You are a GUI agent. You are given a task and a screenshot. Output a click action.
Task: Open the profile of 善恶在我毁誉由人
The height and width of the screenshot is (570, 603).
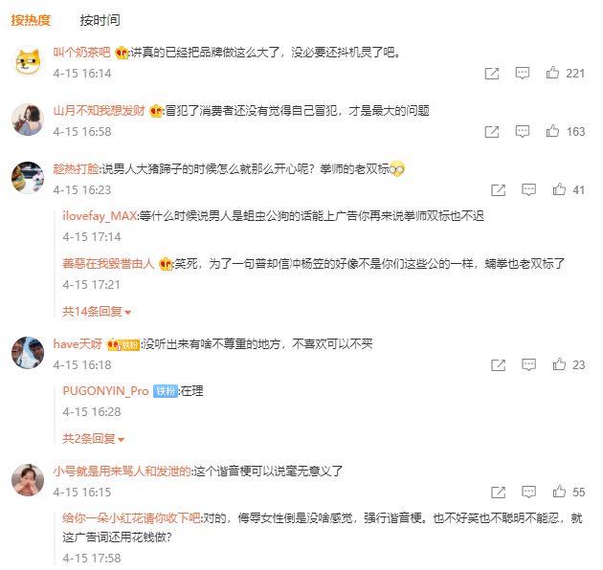(108, 264)
